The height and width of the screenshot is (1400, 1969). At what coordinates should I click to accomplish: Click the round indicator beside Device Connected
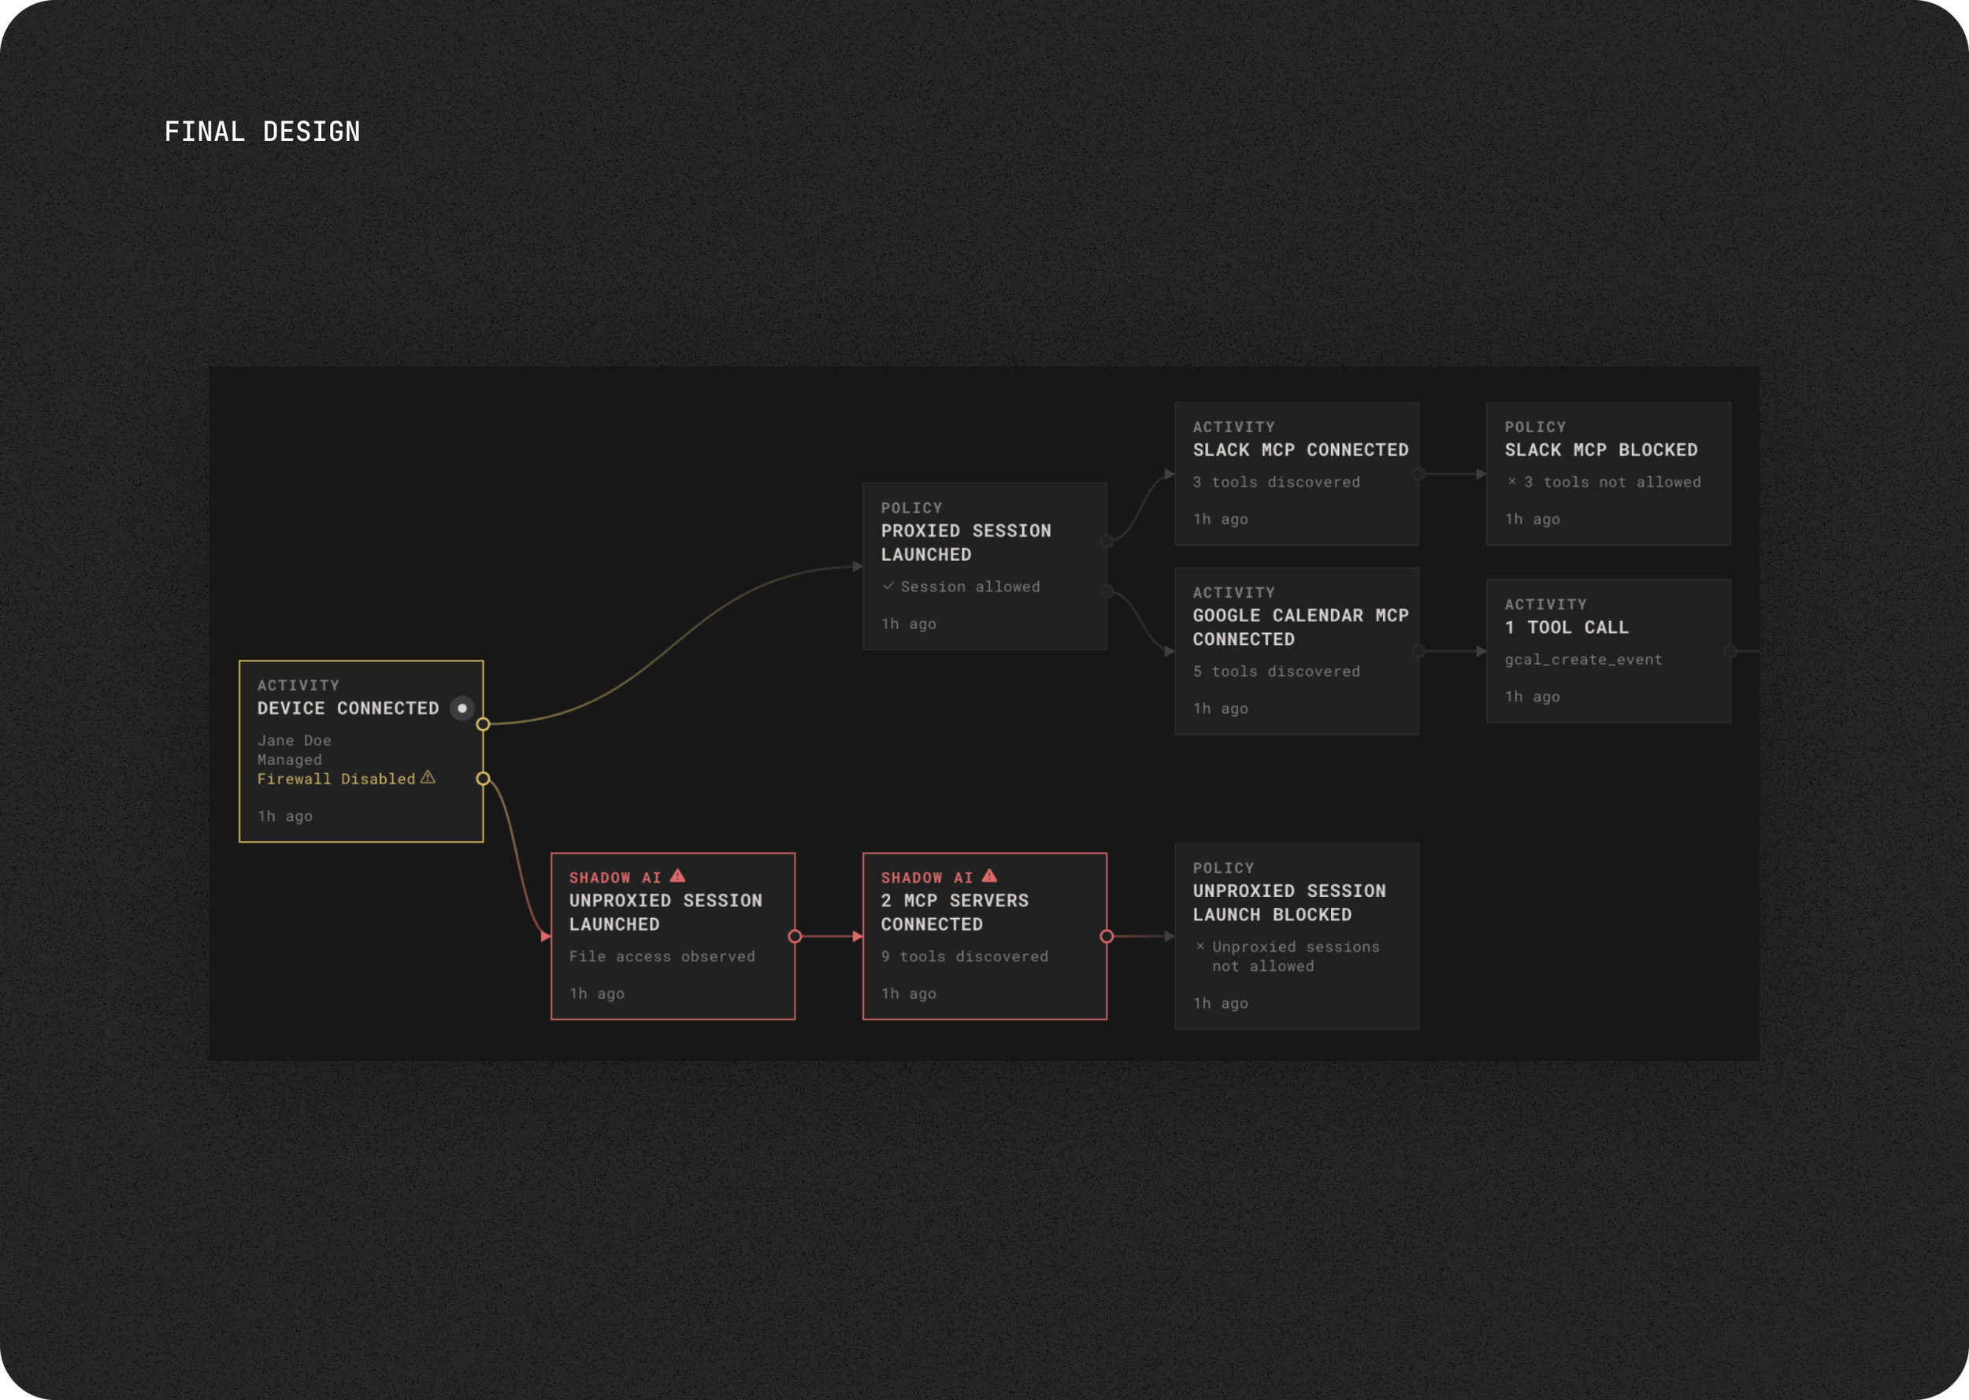462,708
